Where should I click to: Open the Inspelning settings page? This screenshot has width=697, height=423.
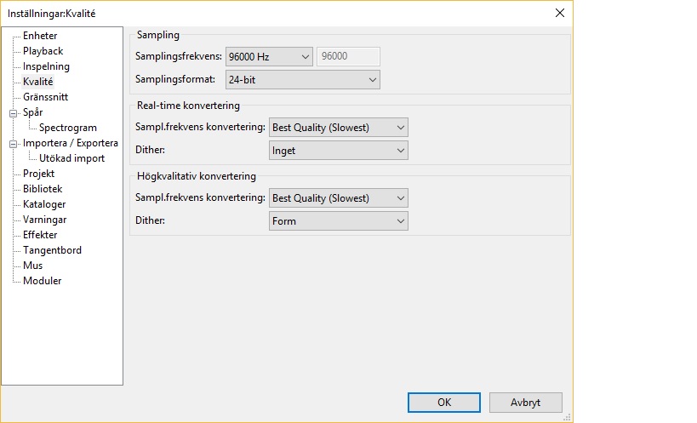click(x=46, y=66)
